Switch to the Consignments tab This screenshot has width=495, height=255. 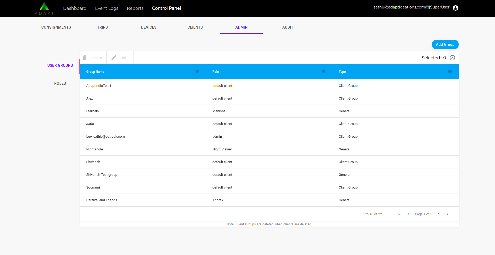click(x=56, y=27)
